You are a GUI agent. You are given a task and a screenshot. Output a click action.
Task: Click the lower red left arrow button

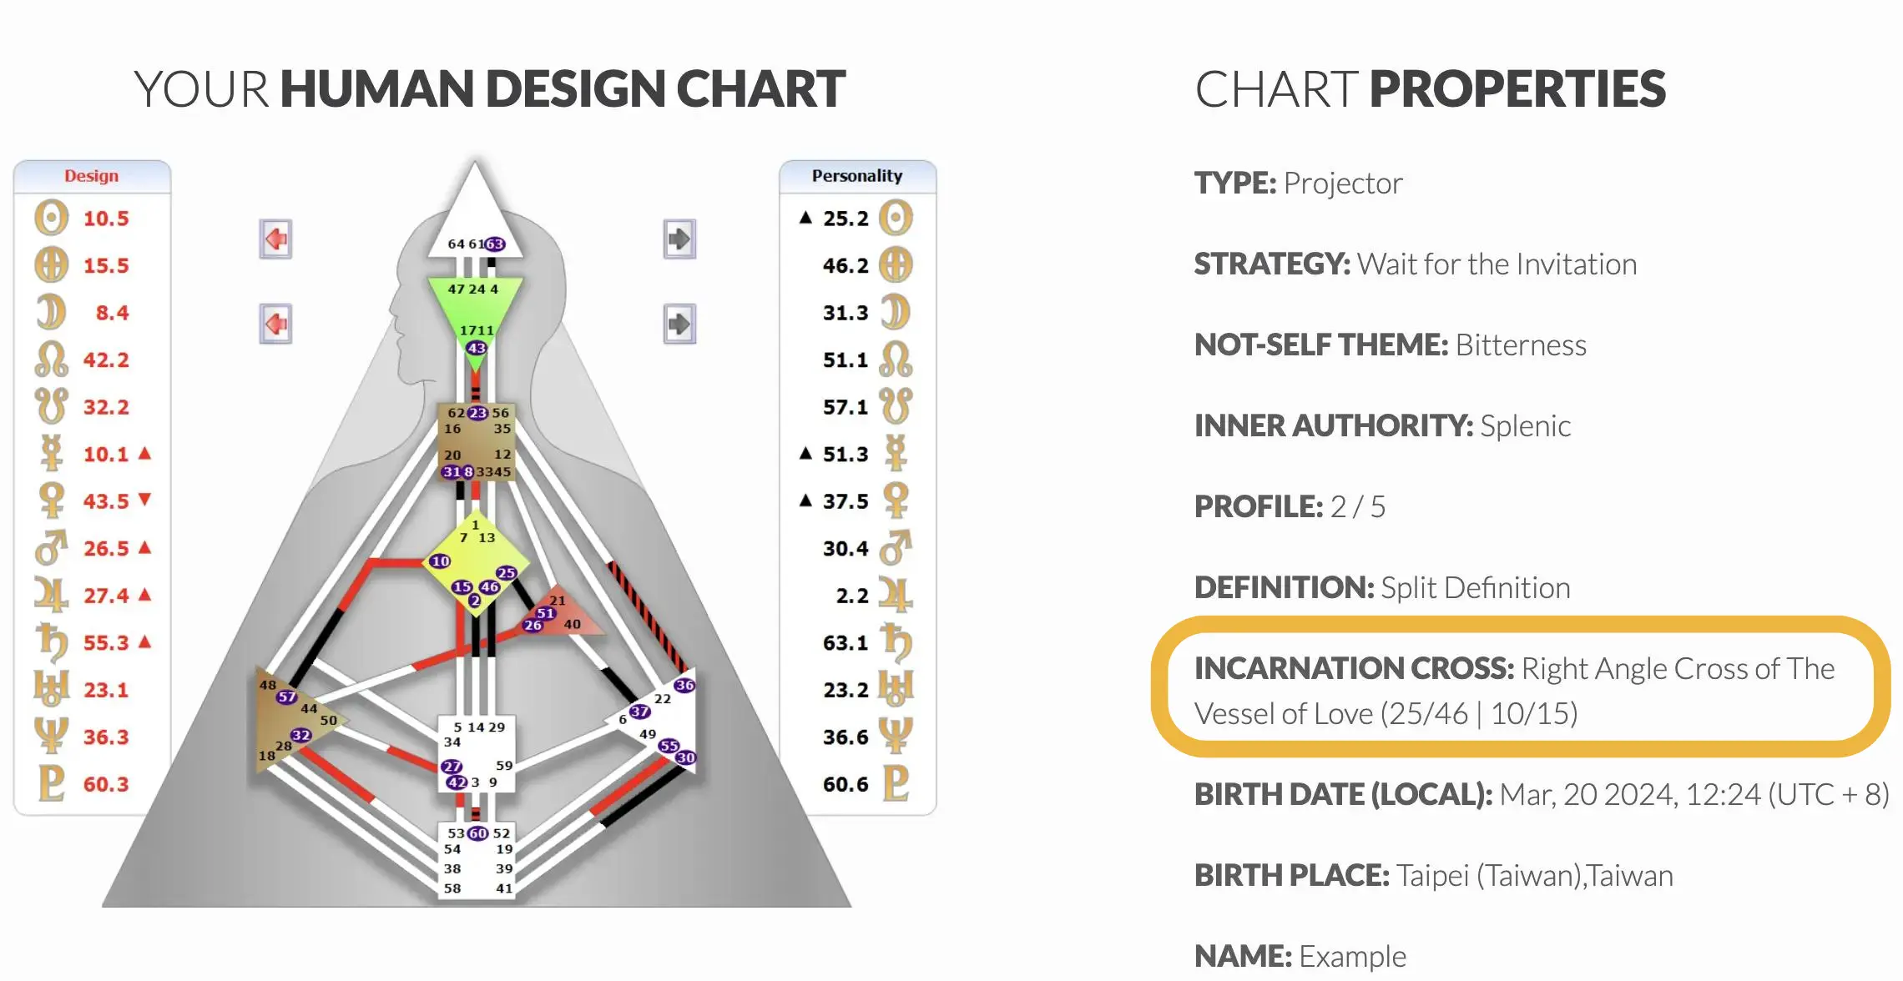(x=275, y=324)
